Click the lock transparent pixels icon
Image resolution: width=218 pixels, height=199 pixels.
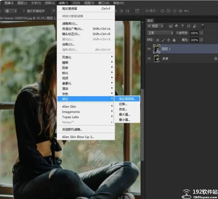click(158, 40)
